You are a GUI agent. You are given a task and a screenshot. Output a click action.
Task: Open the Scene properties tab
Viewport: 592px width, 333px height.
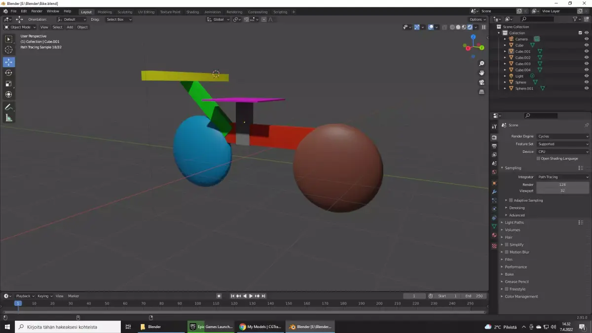494,163
